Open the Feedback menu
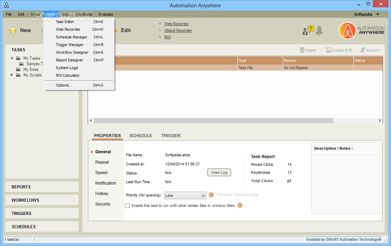 pyautogui.click(x=84, y=14)
